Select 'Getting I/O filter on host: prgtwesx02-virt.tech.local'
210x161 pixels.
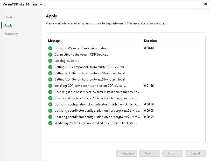(x=89, y=73)
